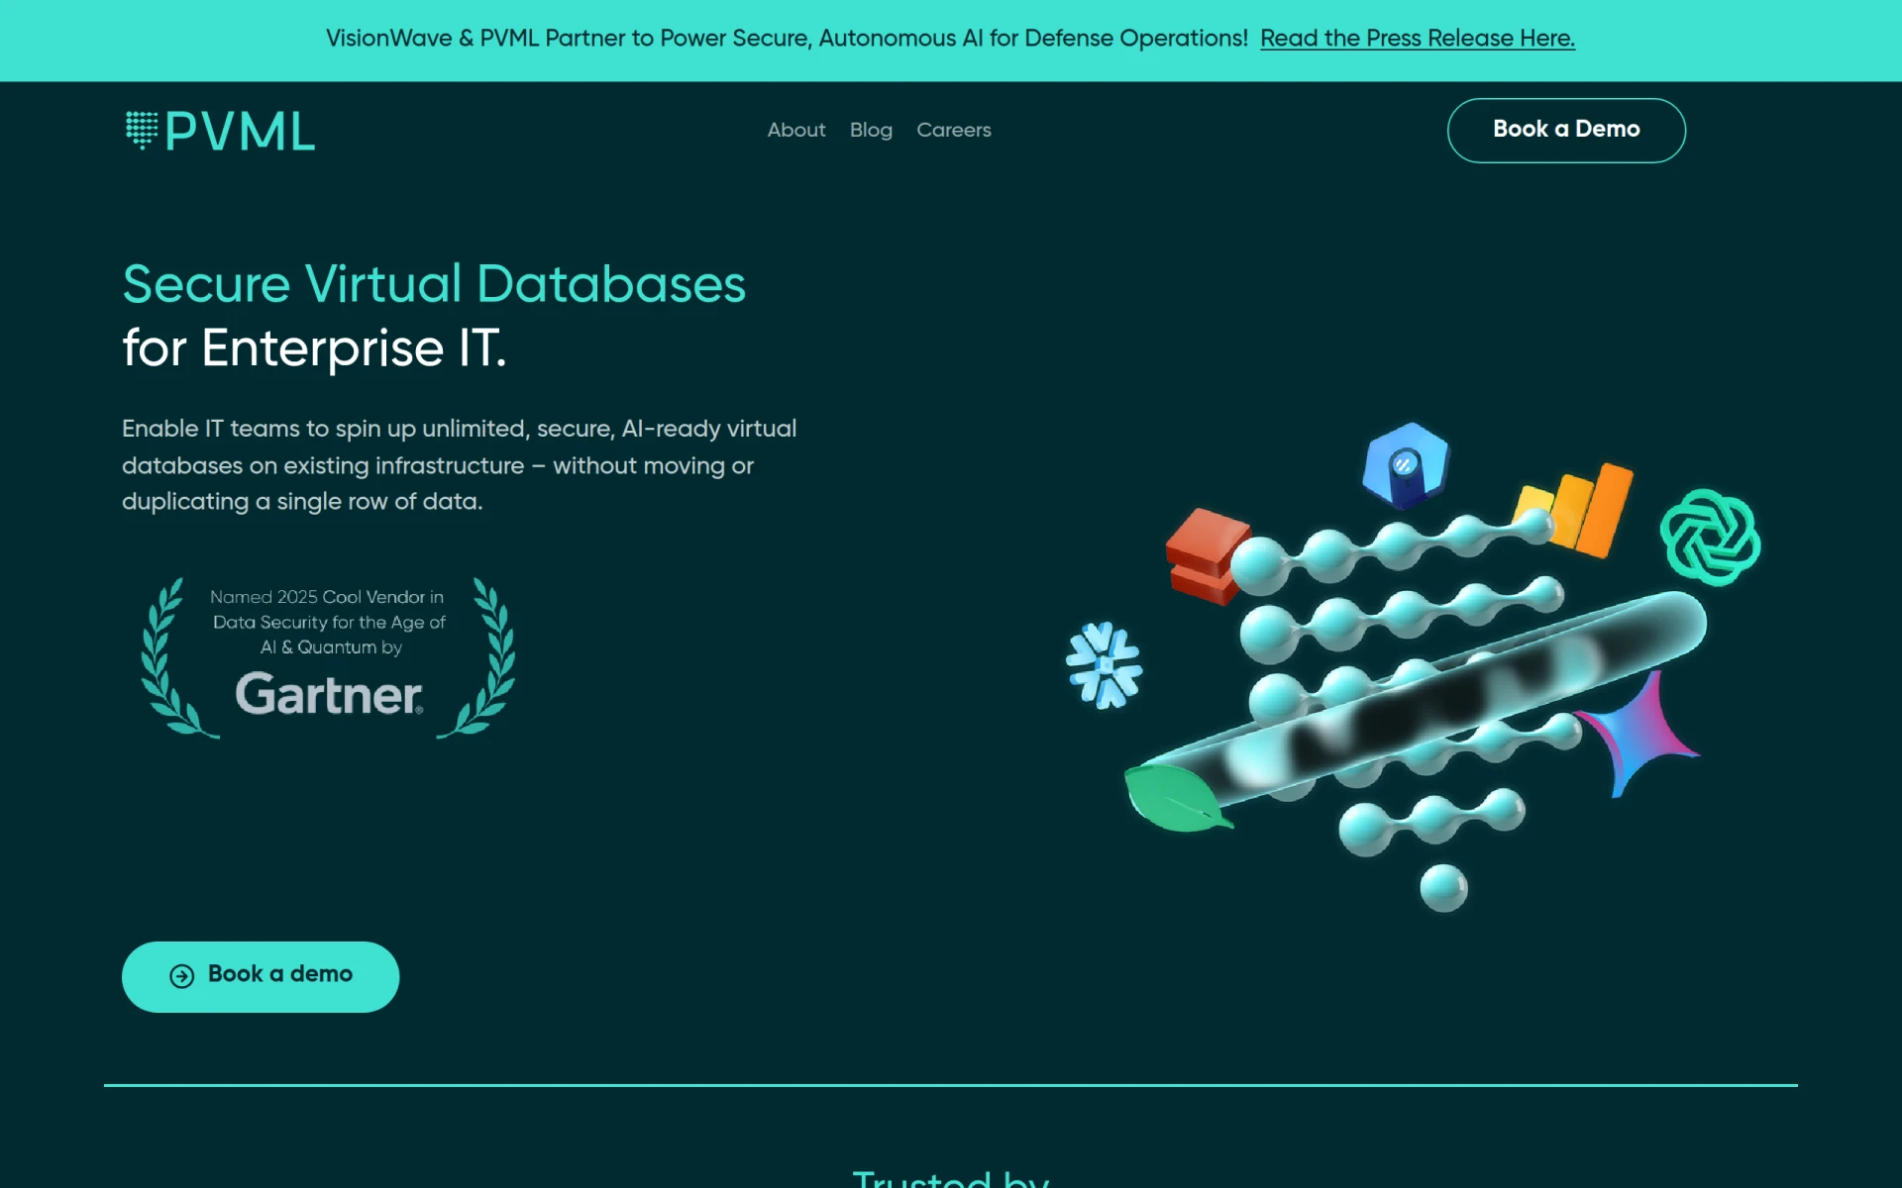Click the 'Enable IT teams to spin up' paragraph
This screenshot has width=1902, height=1188.
(x=459, y=465)
